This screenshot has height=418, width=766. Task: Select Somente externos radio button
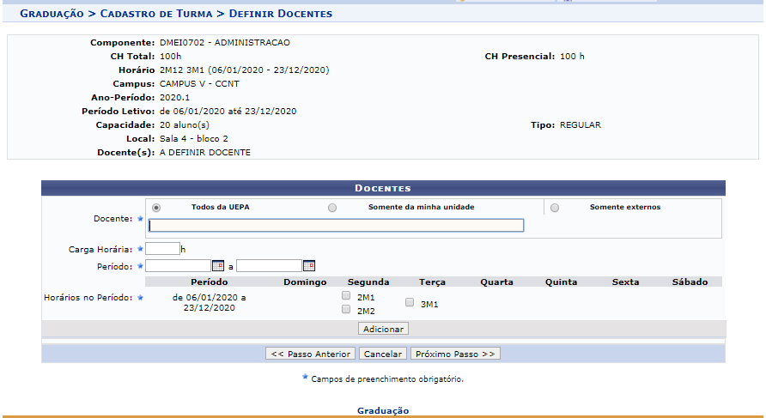click(555, 208)
